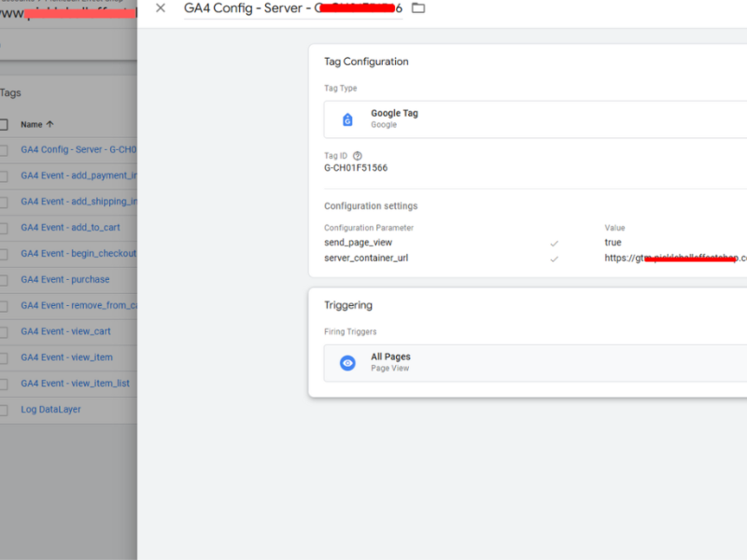The width and height of the screenshot is (747, 560).
Task: Open the GA4 Event - view_cart tag
Action: (65, 331)
